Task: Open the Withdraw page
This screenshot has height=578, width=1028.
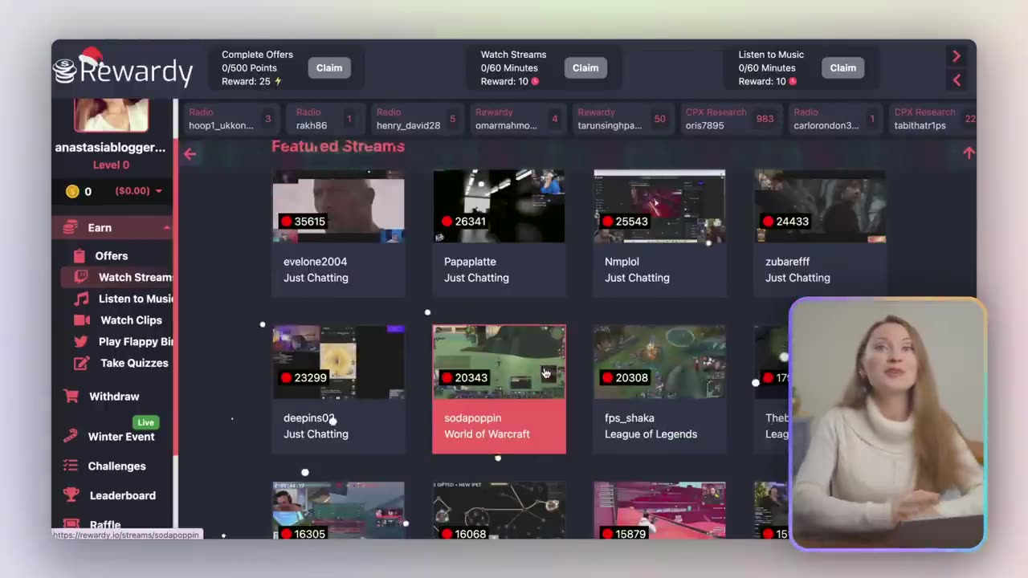Action: [114, 397]
